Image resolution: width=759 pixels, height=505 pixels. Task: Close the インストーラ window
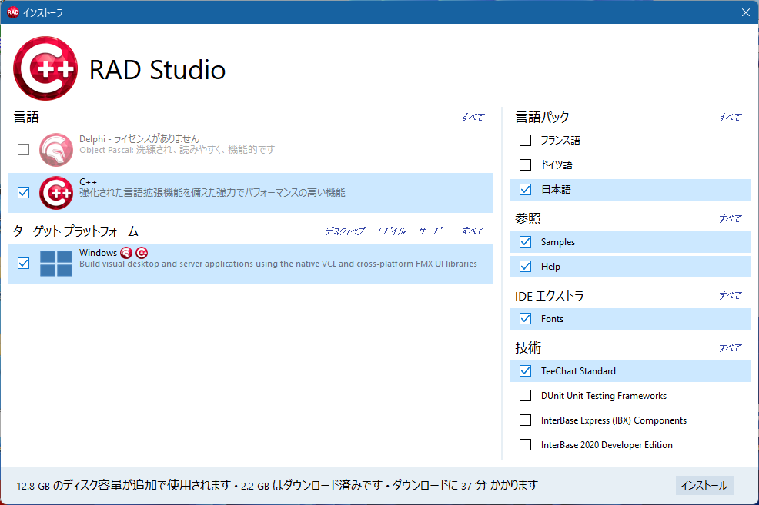click(x=745, y=12)
